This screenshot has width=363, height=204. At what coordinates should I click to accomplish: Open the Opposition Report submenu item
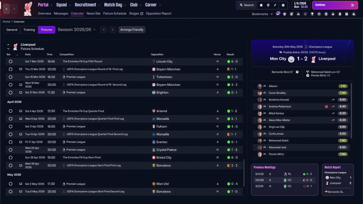pyautogui.click(x=159, y=14)
